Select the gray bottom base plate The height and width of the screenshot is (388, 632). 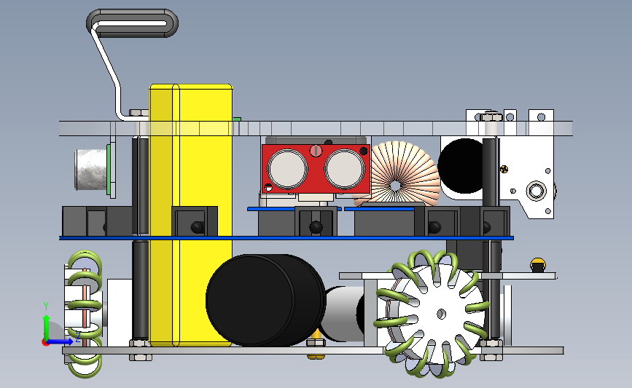coord(313,351)
